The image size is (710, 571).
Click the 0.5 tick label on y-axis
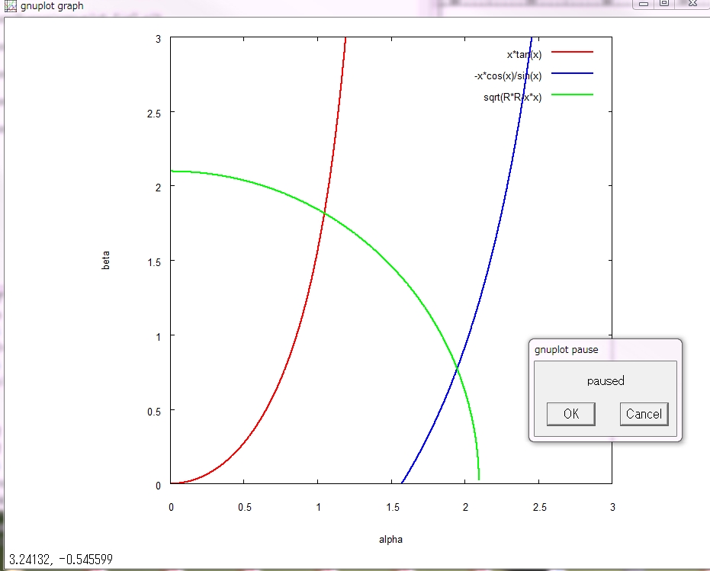click(154, 412)
